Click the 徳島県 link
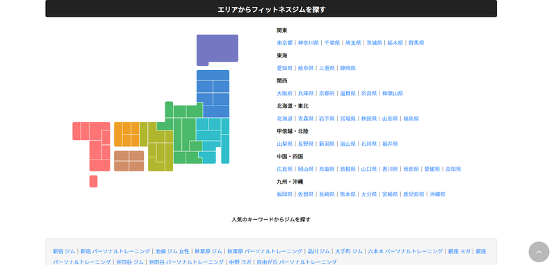This screenshot has height=265, width=556. click(x=411, y=169)
